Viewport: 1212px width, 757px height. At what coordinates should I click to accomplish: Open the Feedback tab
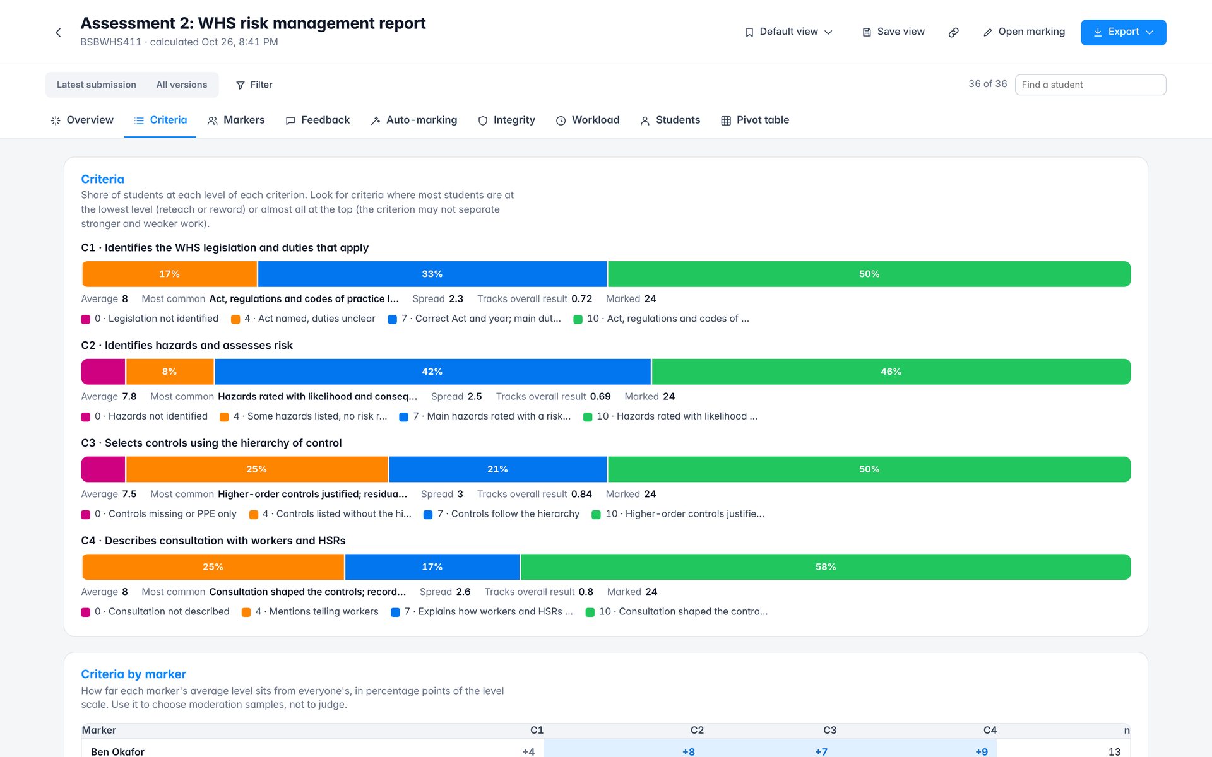[x=318, y=120]
